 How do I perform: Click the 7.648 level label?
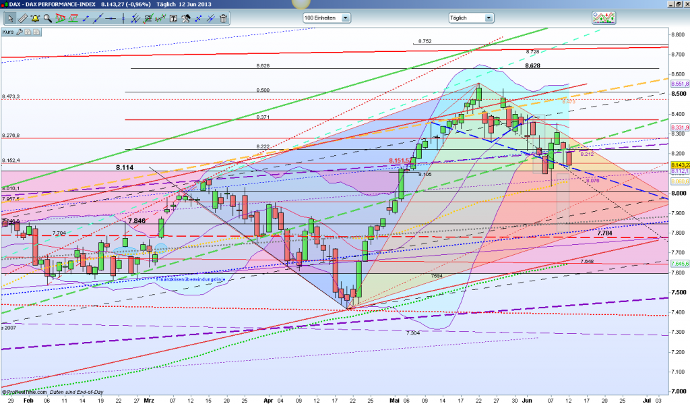click(587, 261)
